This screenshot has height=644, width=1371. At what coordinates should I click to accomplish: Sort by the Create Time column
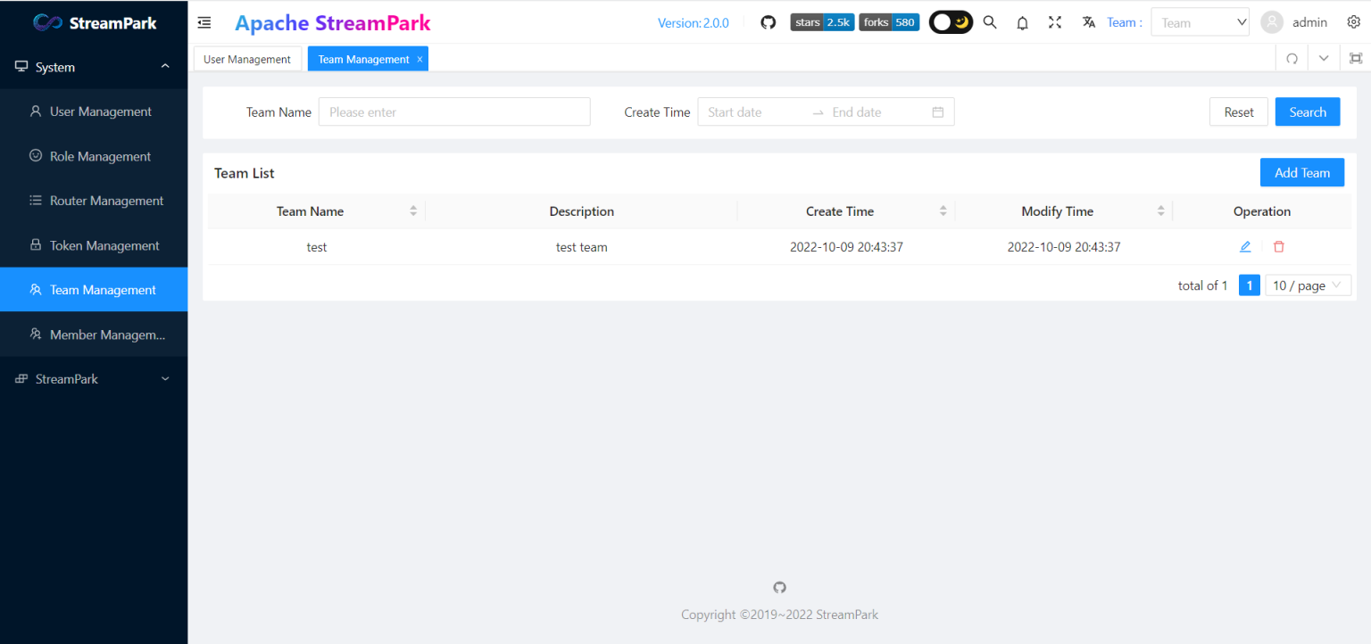point(943,211)
